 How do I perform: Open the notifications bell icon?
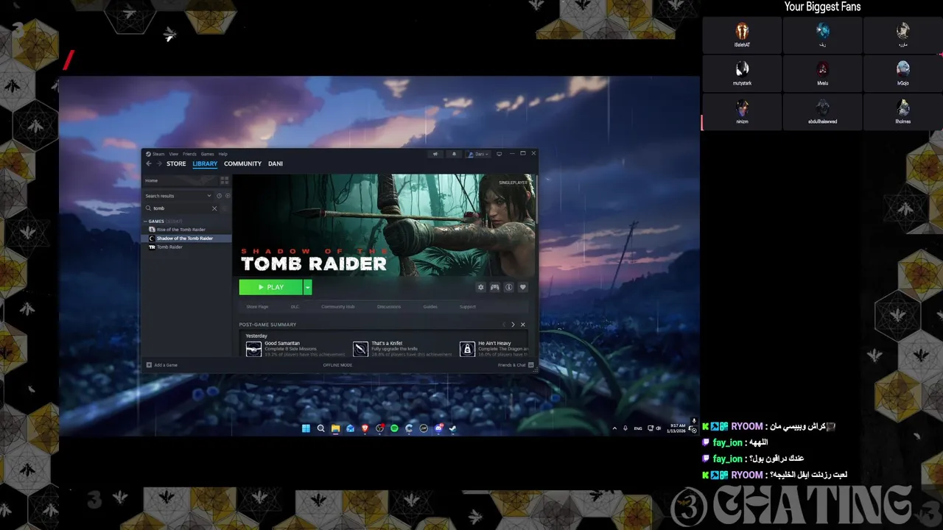(x=454, y=154)
